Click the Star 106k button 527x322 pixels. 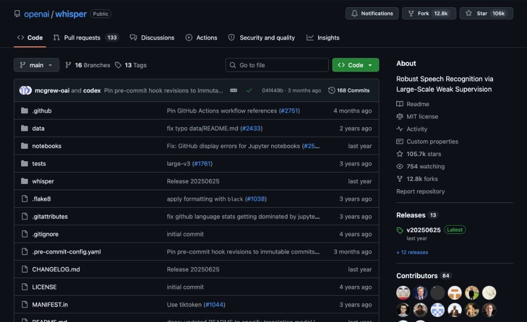point(486,13)
